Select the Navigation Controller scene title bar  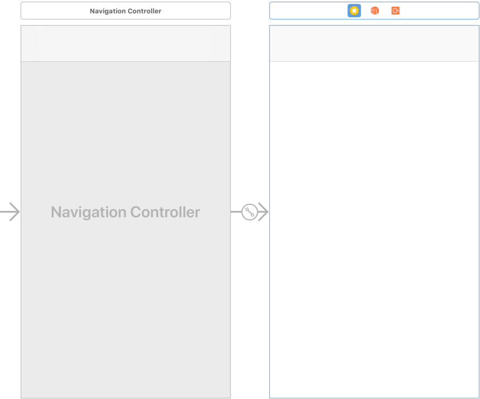click(125, 11)
